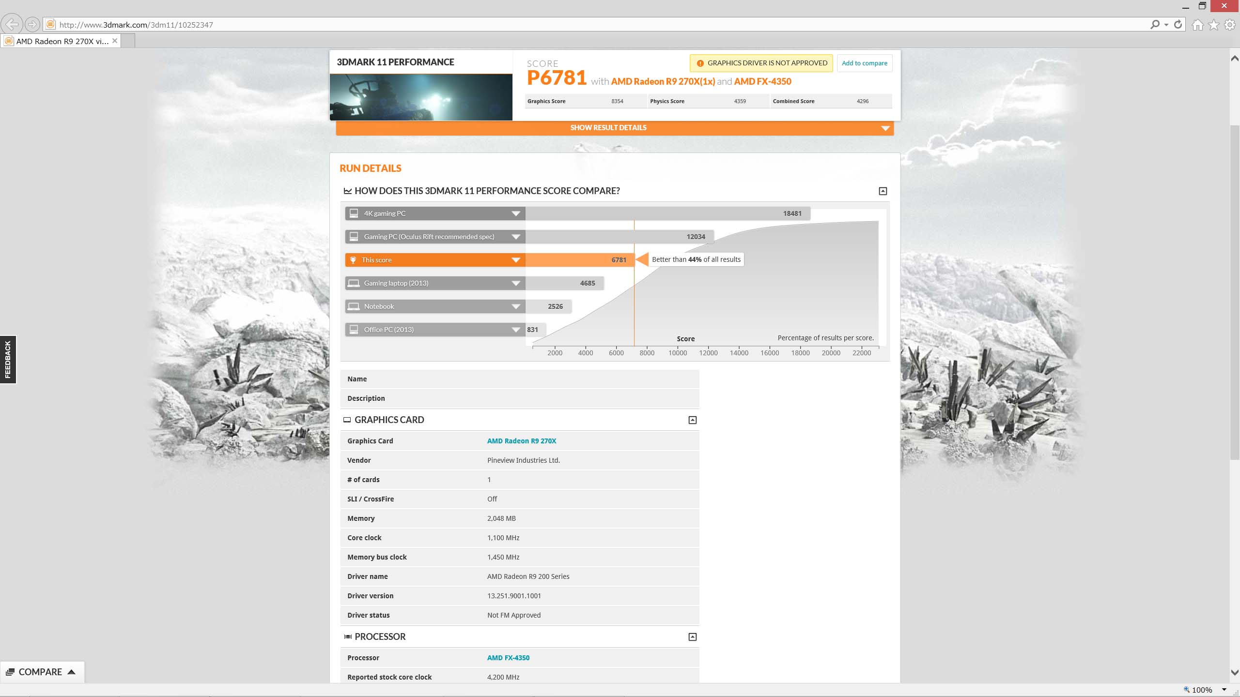Select the AMD Radeon R9 270X browser tab

(x=62, y=41)
